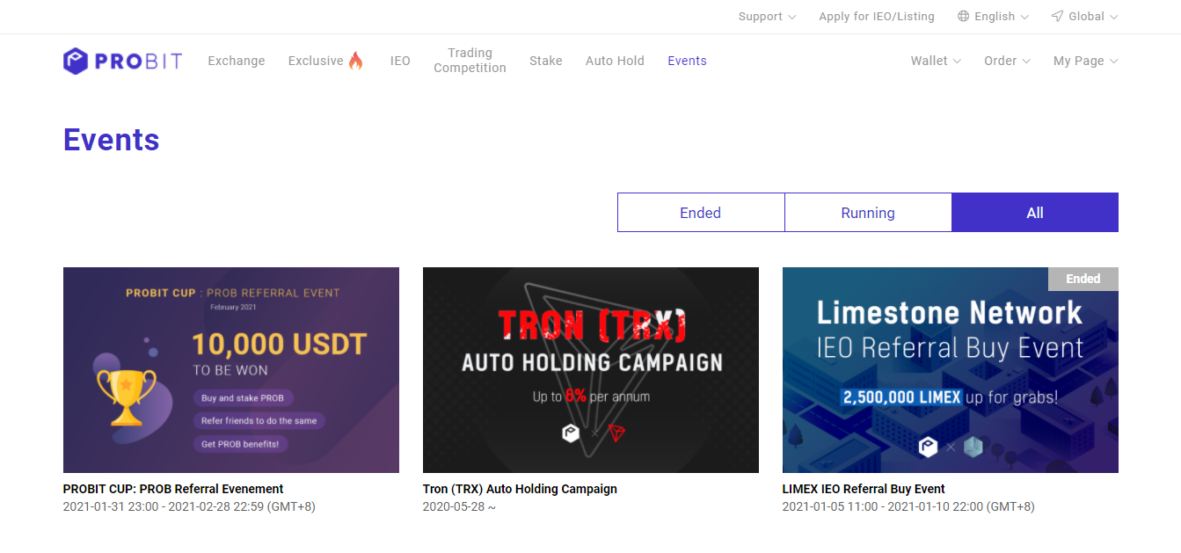
Task: Click the globe icon beside English
Action: pos(964,17)
